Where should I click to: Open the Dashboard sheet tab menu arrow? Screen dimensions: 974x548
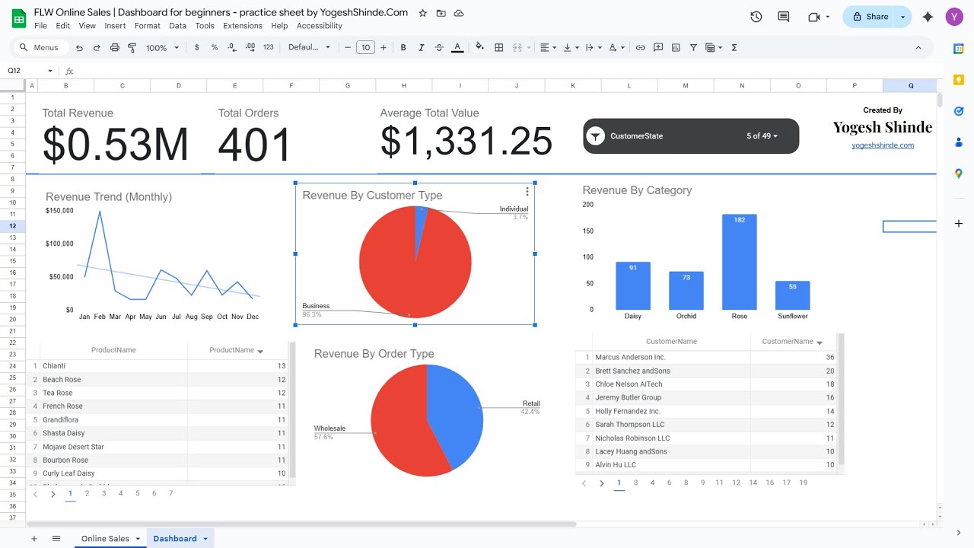coord(205,539)
